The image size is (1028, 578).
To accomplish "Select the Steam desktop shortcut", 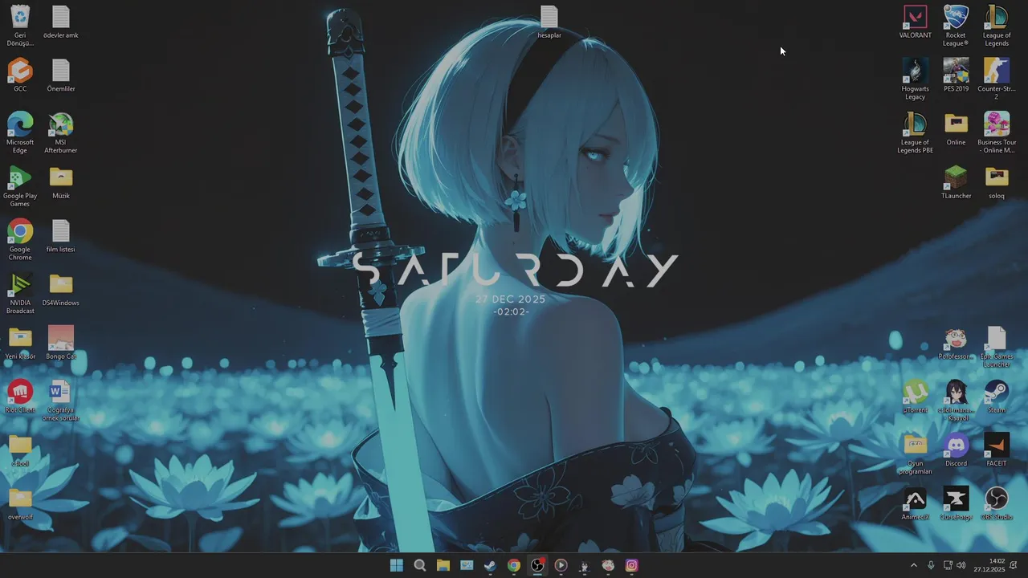I will (997, 397).
